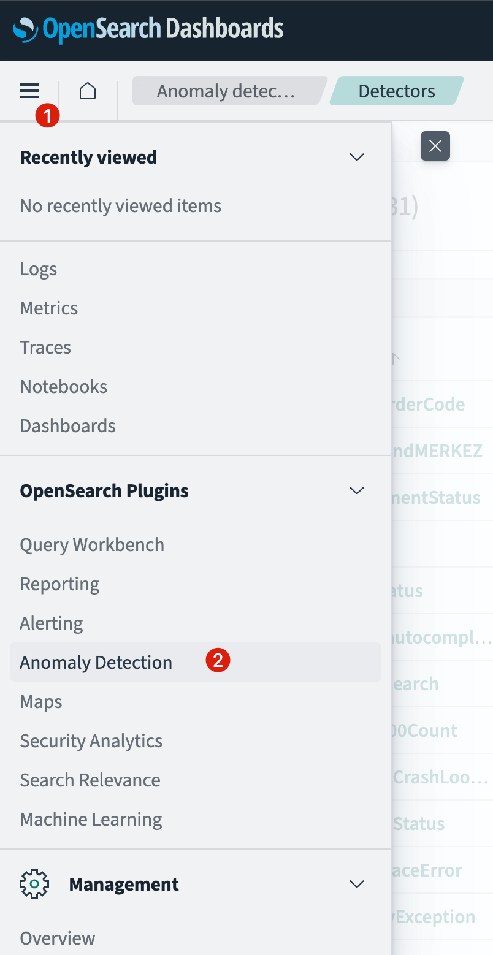Screen dimensions: 493x955
Task: Click the hamburger menu icon
Action: (29, 91)
